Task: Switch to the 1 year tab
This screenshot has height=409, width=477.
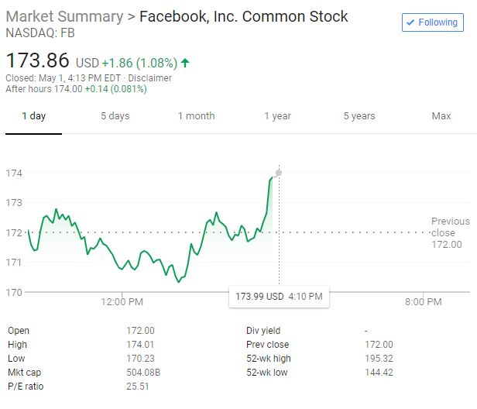Action: click(277, 116)
